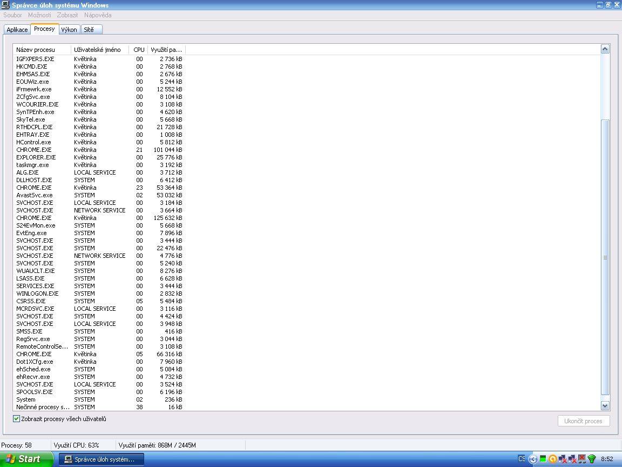The width and height of the screenshot is (622, 467).
Task: Select the EHMSAS.EXE process row
Action: pos(99,74)
